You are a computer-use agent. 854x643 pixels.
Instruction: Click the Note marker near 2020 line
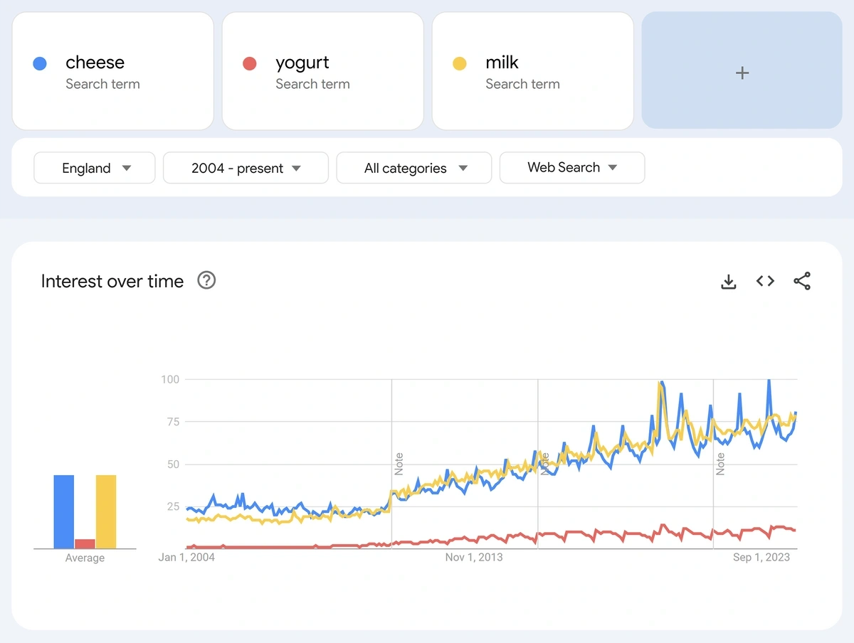coord(721,464)
